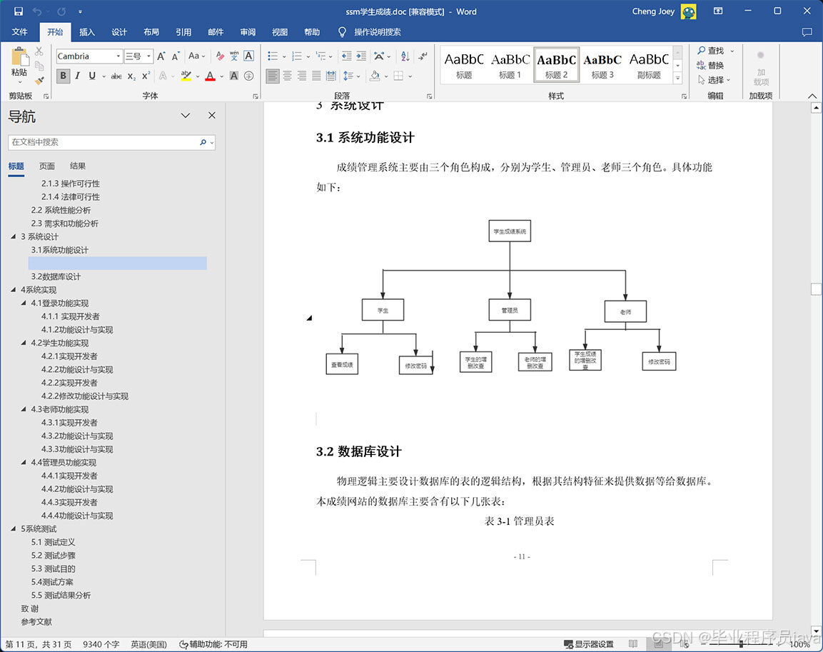Switch to the 布局 ribbon tab
The height and width of the screenshot is (652, 823).
pos(151,32)
